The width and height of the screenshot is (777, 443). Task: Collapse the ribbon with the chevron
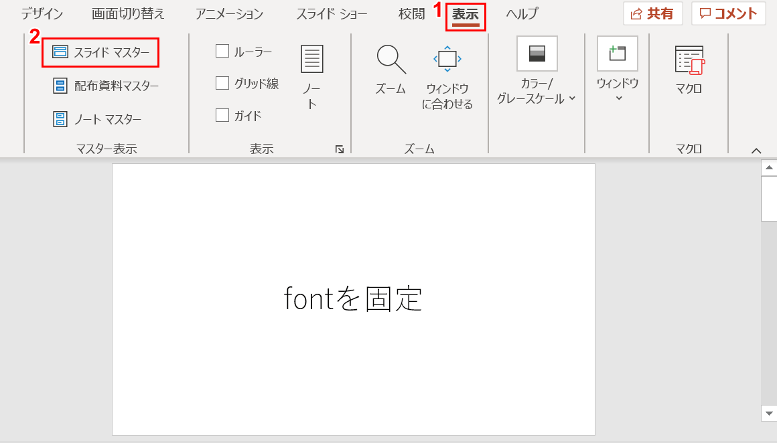tap(756, 150)
